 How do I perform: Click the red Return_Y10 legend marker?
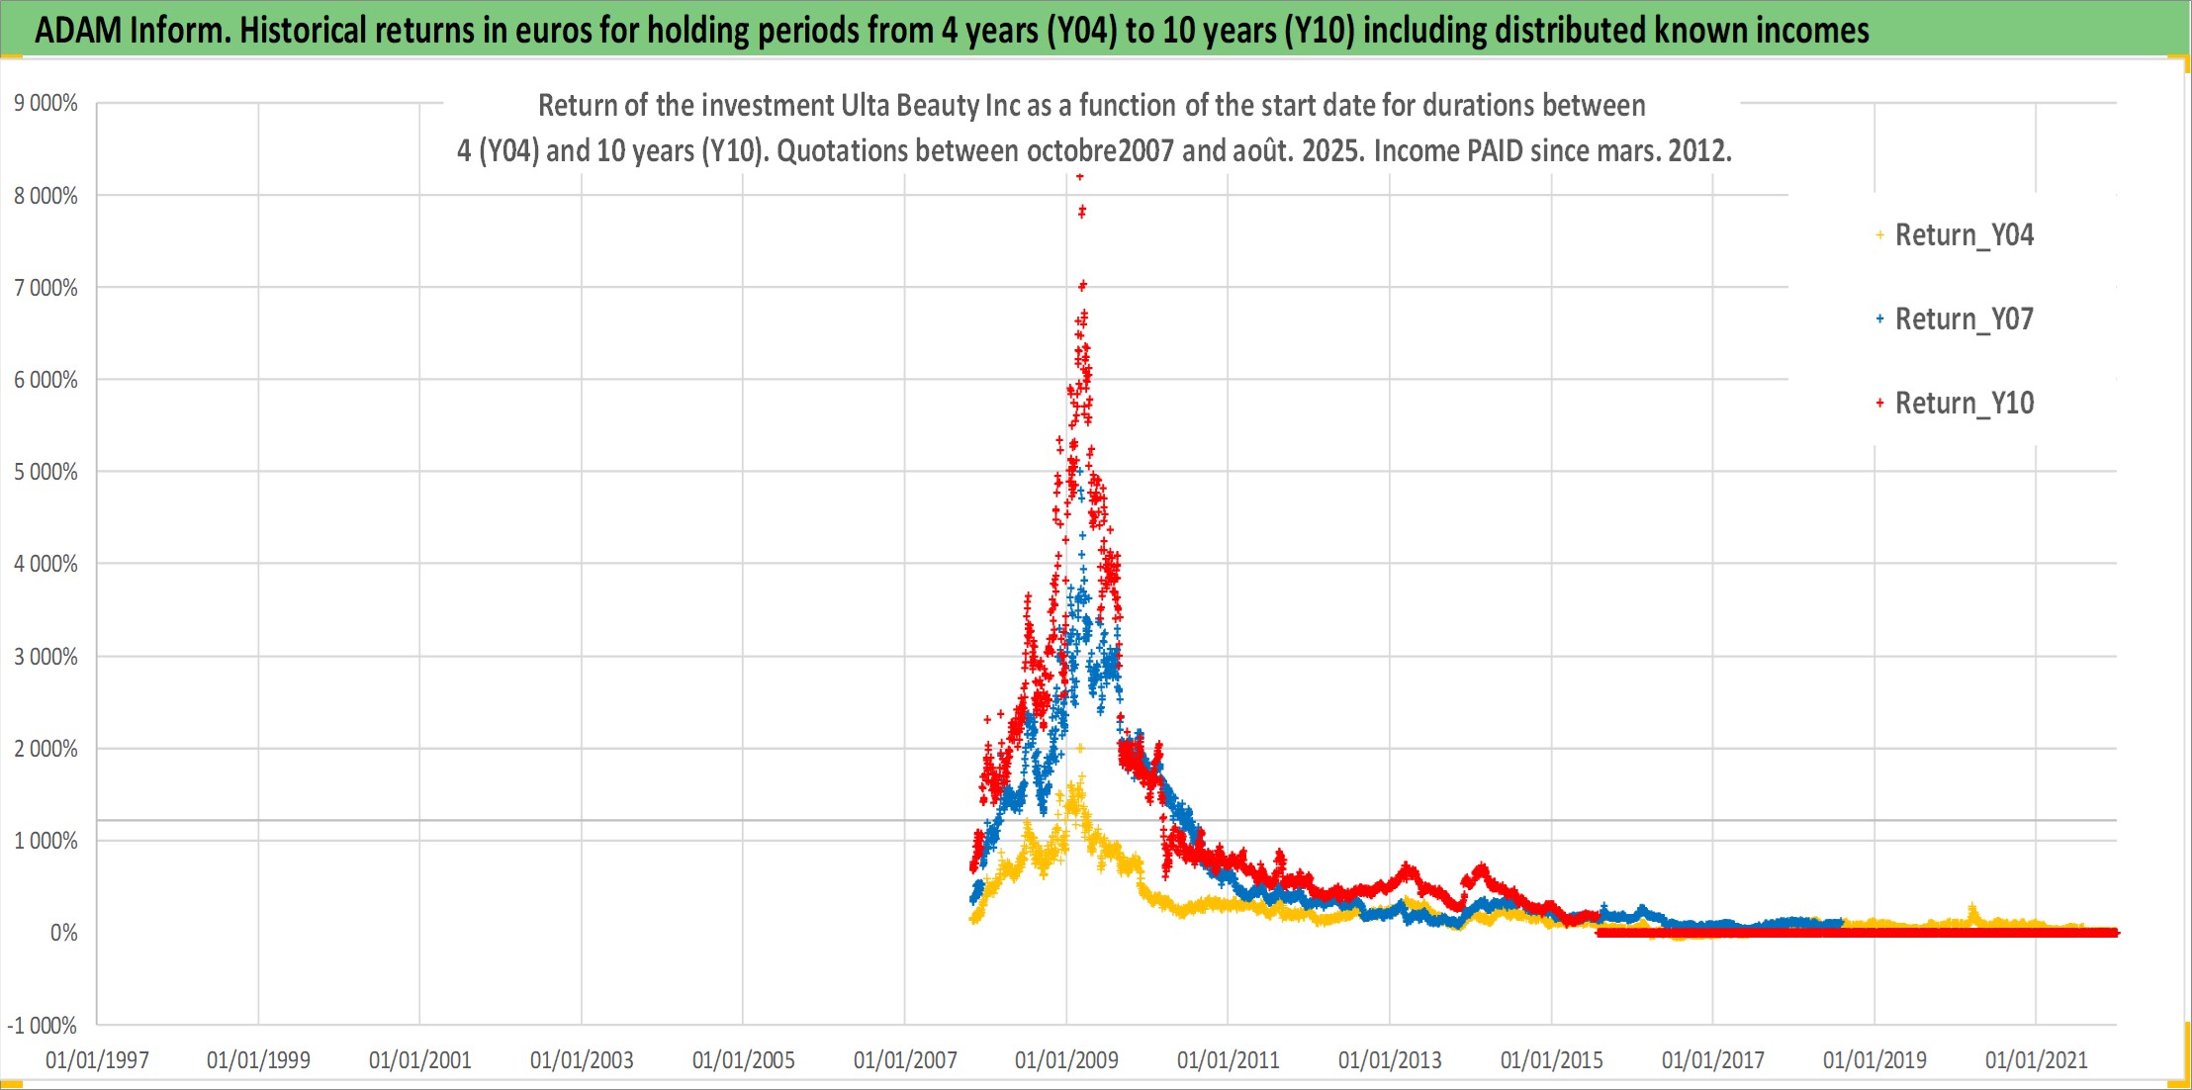(x=1879, y=403)
